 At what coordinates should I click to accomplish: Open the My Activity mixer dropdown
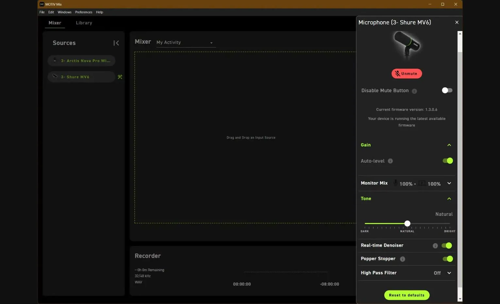[x=186, y=42]
